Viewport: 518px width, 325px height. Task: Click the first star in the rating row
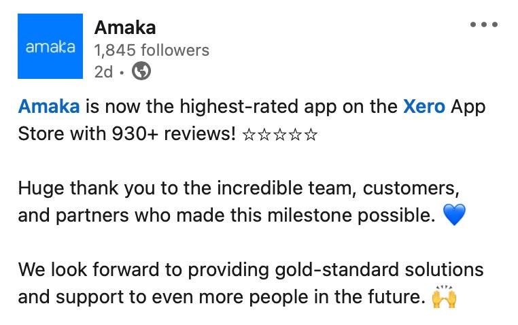pyautogui.click(x=249, y=134)
